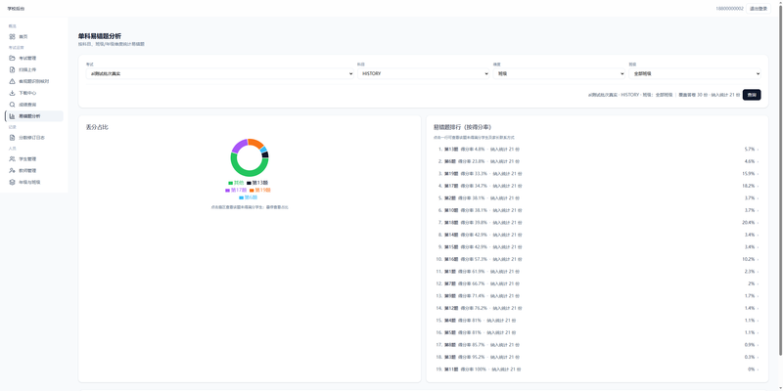Click the orange 第19题 donut segment

256,143
